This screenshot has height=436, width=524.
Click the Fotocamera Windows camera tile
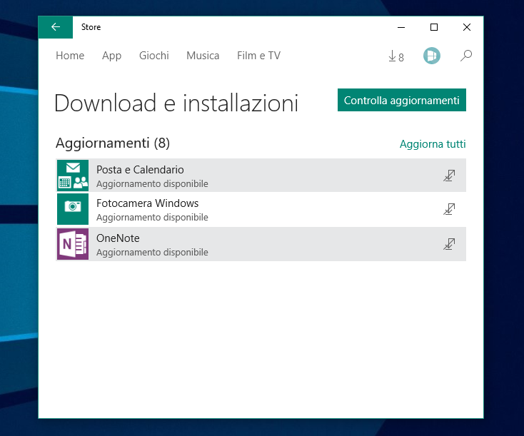73,209
